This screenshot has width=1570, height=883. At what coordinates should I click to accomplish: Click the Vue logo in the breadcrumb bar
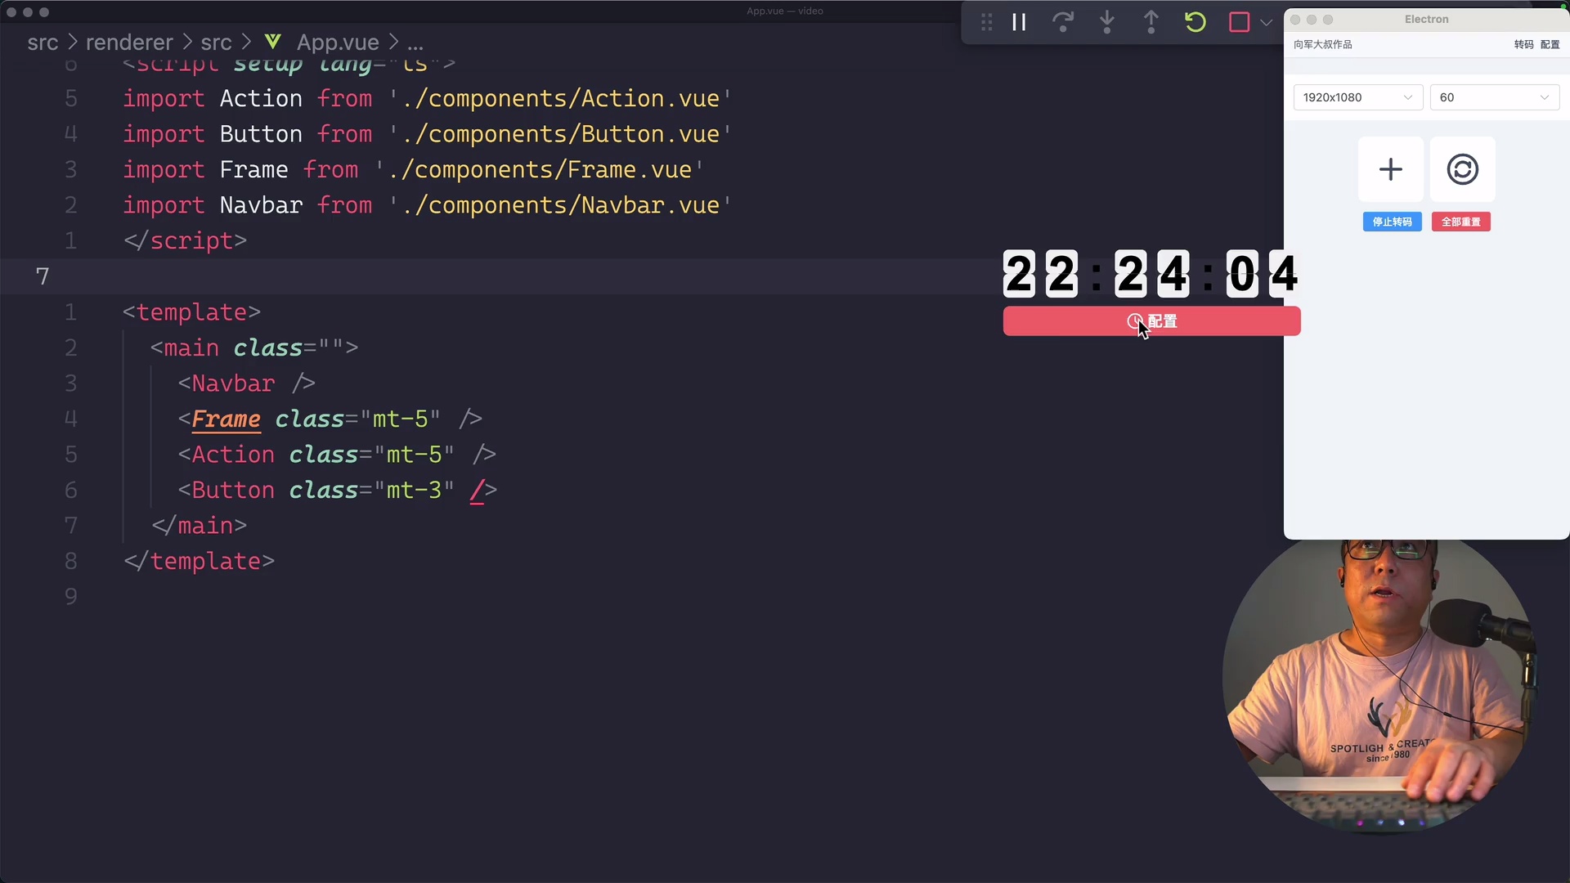coord(273,41)
